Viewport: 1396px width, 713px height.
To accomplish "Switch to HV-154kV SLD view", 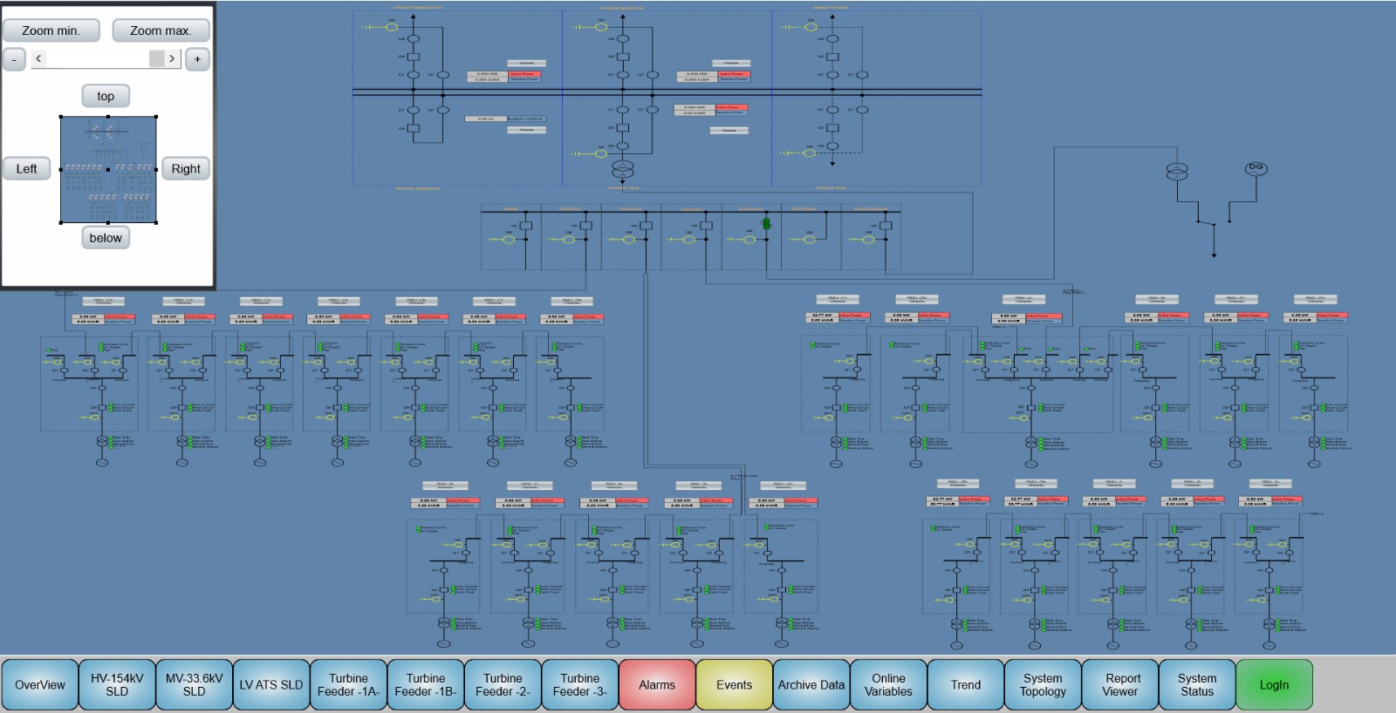I will tap(117, 685).
